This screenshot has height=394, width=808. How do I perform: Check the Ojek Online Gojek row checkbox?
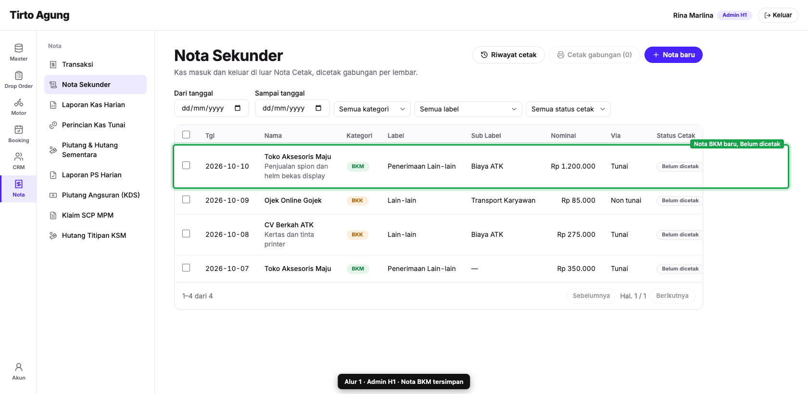186,199
